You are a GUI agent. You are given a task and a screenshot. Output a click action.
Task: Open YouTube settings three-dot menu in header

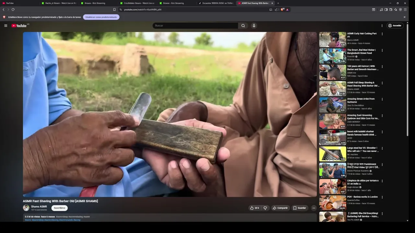382,26
